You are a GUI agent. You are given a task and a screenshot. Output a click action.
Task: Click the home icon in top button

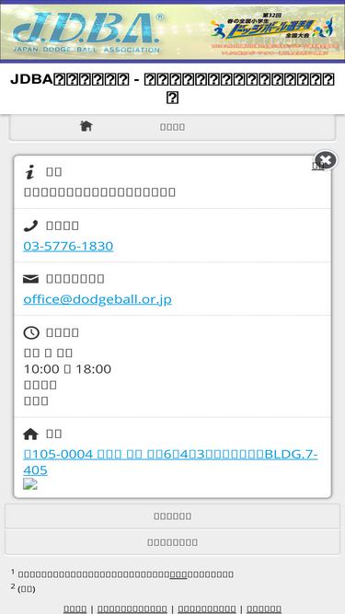tap(86, 126)
